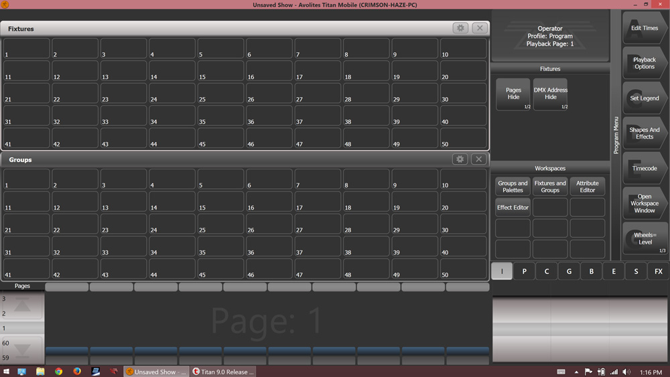
Task: Select group handle 50
Action: [x=463, y=269]
